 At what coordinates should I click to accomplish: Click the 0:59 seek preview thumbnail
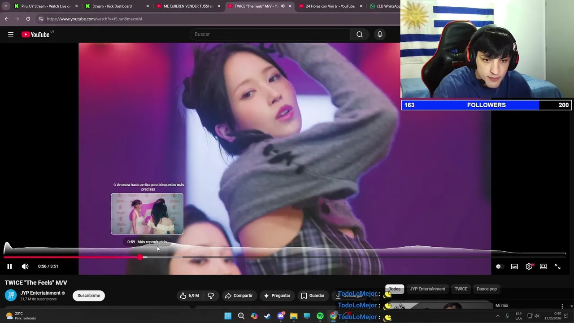(147, 214)
